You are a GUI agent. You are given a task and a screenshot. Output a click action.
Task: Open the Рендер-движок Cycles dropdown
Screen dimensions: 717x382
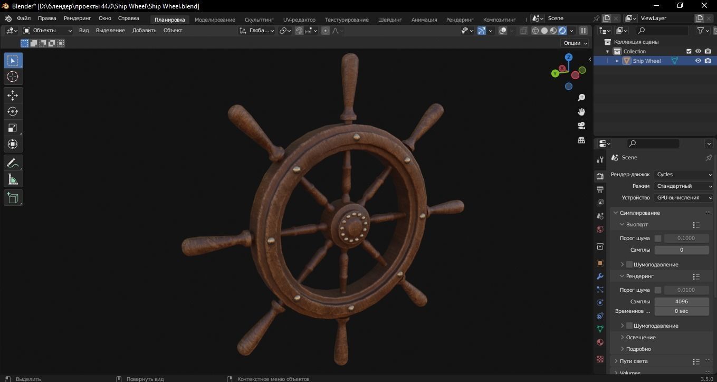[684, 174]
